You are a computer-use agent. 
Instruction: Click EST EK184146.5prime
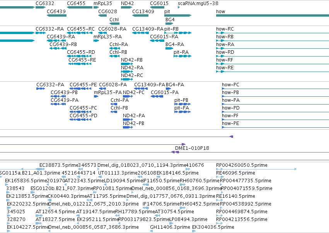click(x=177, y=173)
